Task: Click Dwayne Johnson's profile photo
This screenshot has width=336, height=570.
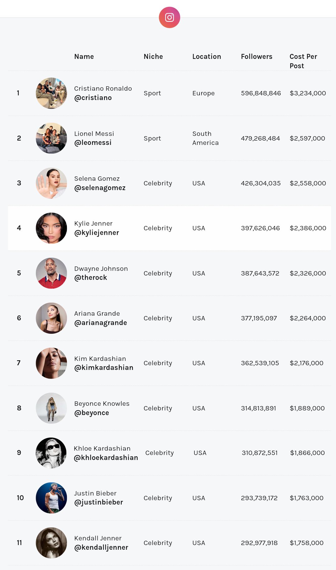Action: (x=51, y=273)
